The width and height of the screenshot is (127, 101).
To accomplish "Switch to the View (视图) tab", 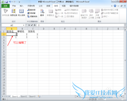I will 64,6.
